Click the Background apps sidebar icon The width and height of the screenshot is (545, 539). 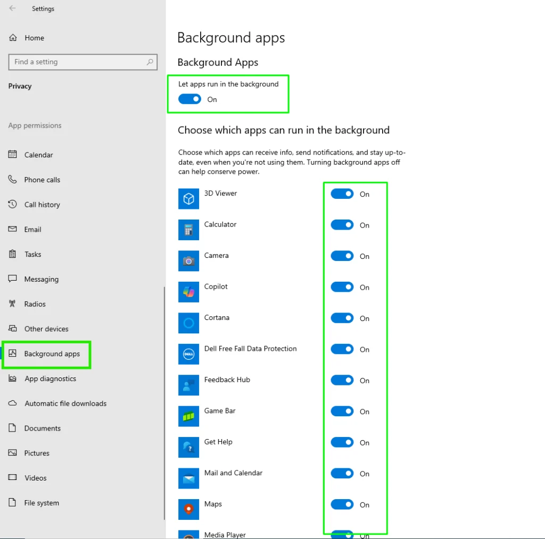point(13,353)
